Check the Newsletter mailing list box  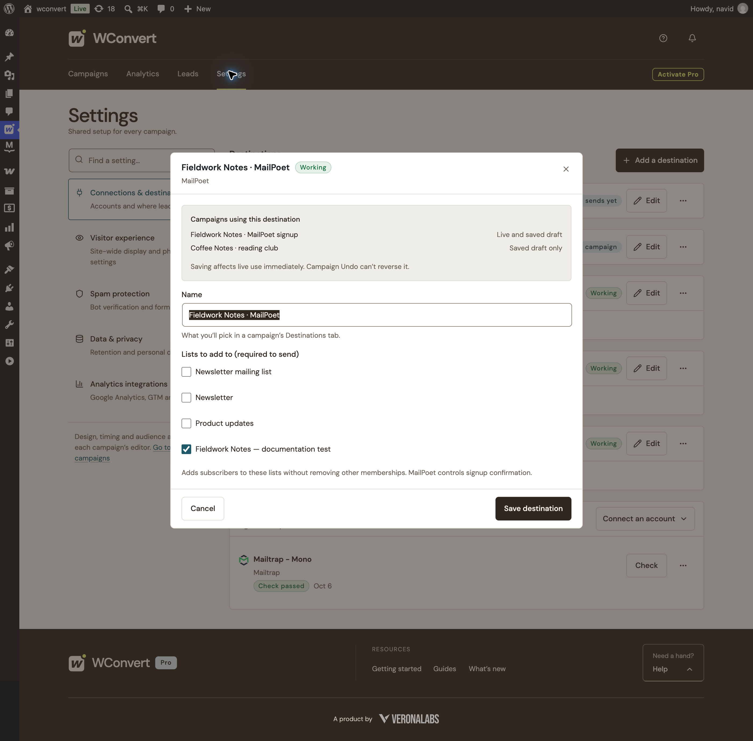click(x=186, y=372)
